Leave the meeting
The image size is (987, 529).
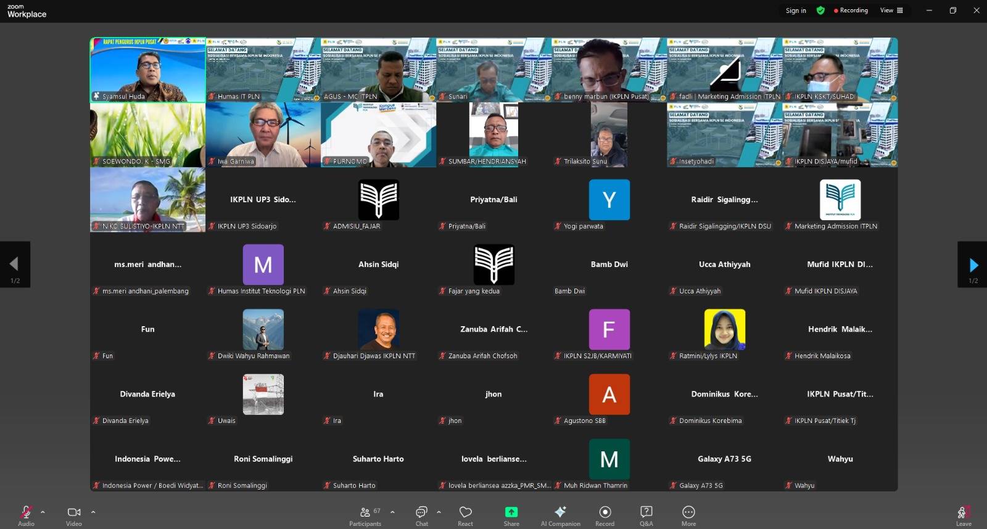click(x=964, y=515)
